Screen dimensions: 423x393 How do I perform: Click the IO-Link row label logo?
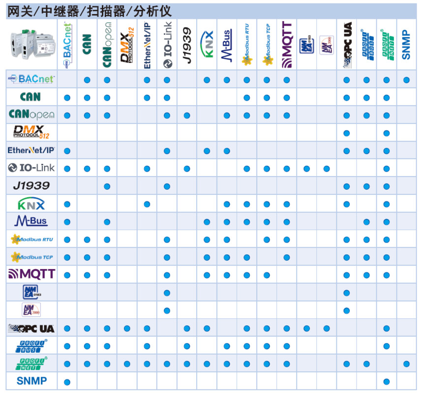[31, 168]
